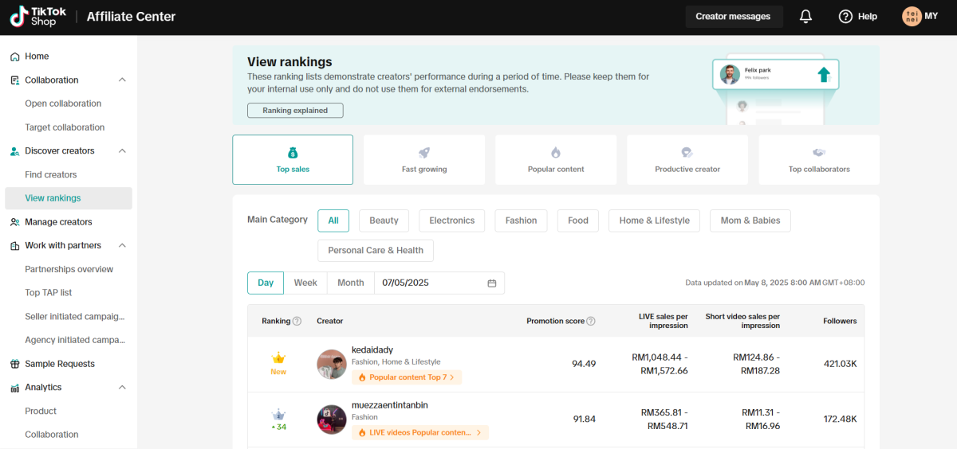Viewport: 957px width, 449px height.
Task: Click the date field showing 07/05/2025
Action: [x=439, y=283]
